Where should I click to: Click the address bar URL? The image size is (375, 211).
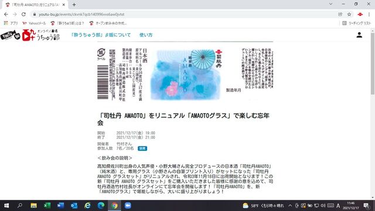81,14
